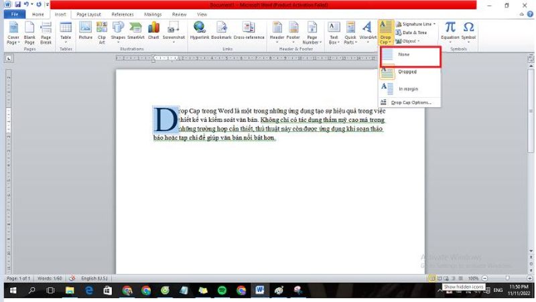Switch to Print Layout view
Viewport: 536px width, 302px height.
tap(432, 279)
